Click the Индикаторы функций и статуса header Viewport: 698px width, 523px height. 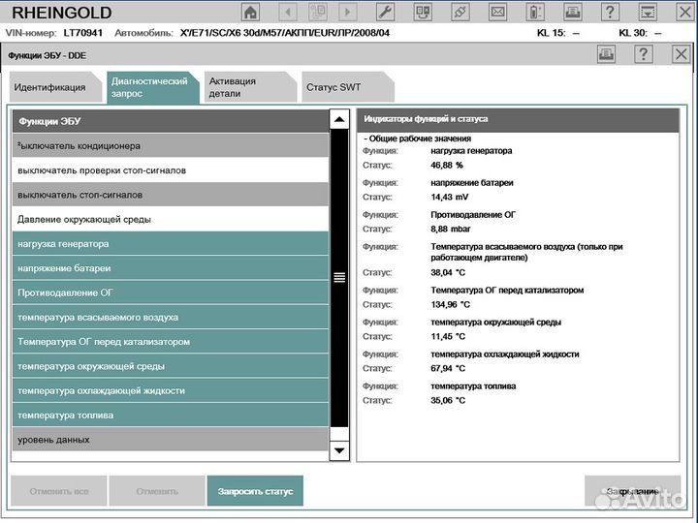(x=518, y=119)
